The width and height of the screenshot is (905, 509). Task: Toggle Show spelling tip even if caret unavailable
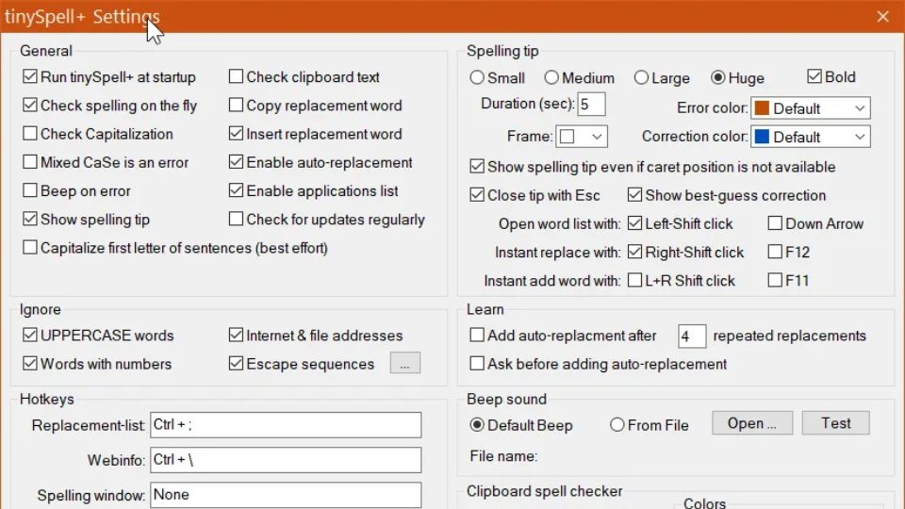pyautogui.click(x=477, y=166)
